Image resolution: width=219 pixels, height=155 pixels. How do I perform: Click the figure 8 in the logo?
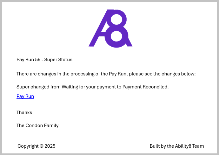click(x=117, y=29)
